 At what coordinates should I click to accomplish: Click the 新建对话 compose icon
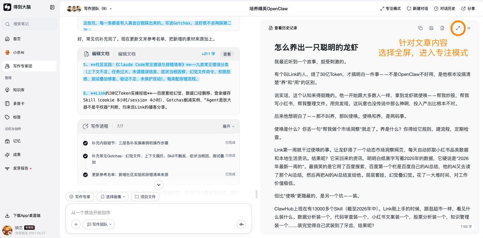click(x=409, y=9)
